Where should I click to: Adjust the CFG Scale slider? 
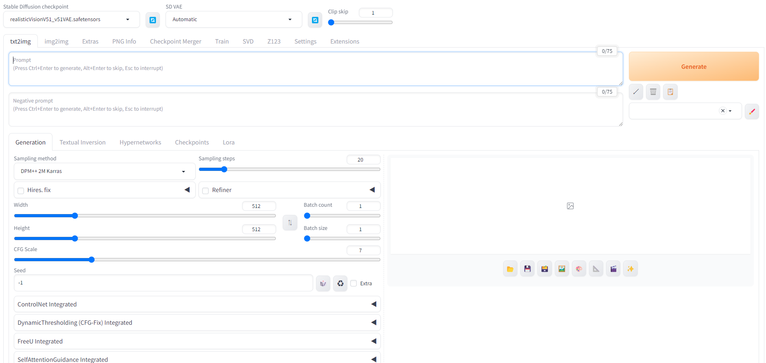(x=197, y=260)
